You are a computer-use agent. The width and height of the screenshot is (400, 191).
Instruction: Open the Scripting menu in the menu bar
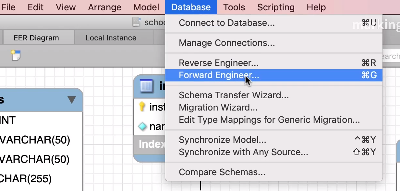[276, 7]
